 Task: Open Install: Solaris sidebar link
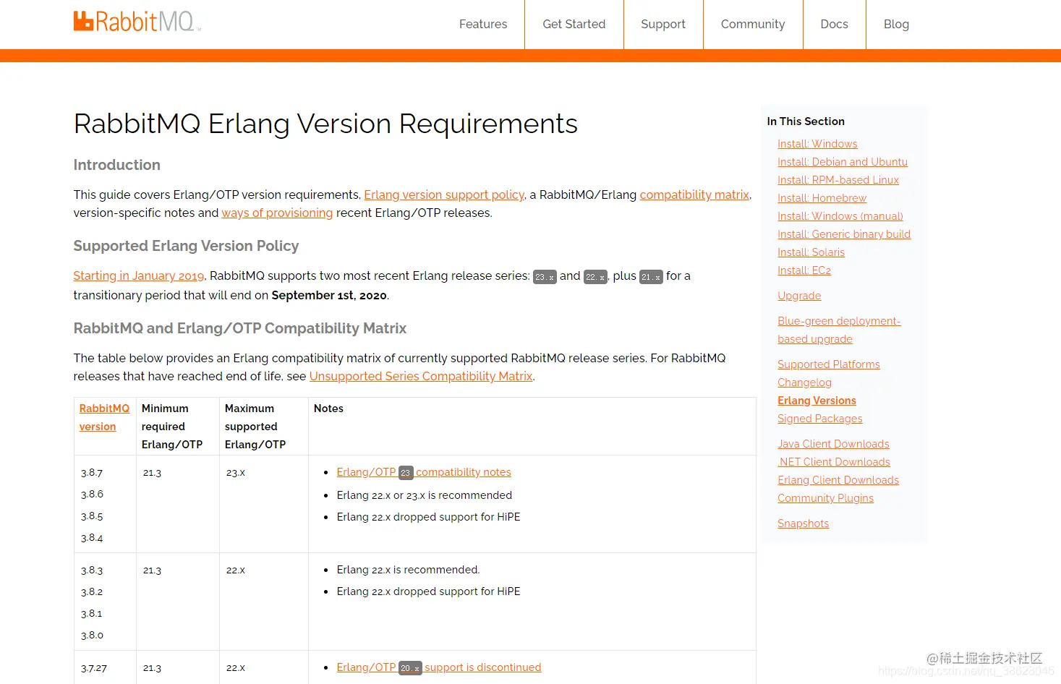pos(811,252)
